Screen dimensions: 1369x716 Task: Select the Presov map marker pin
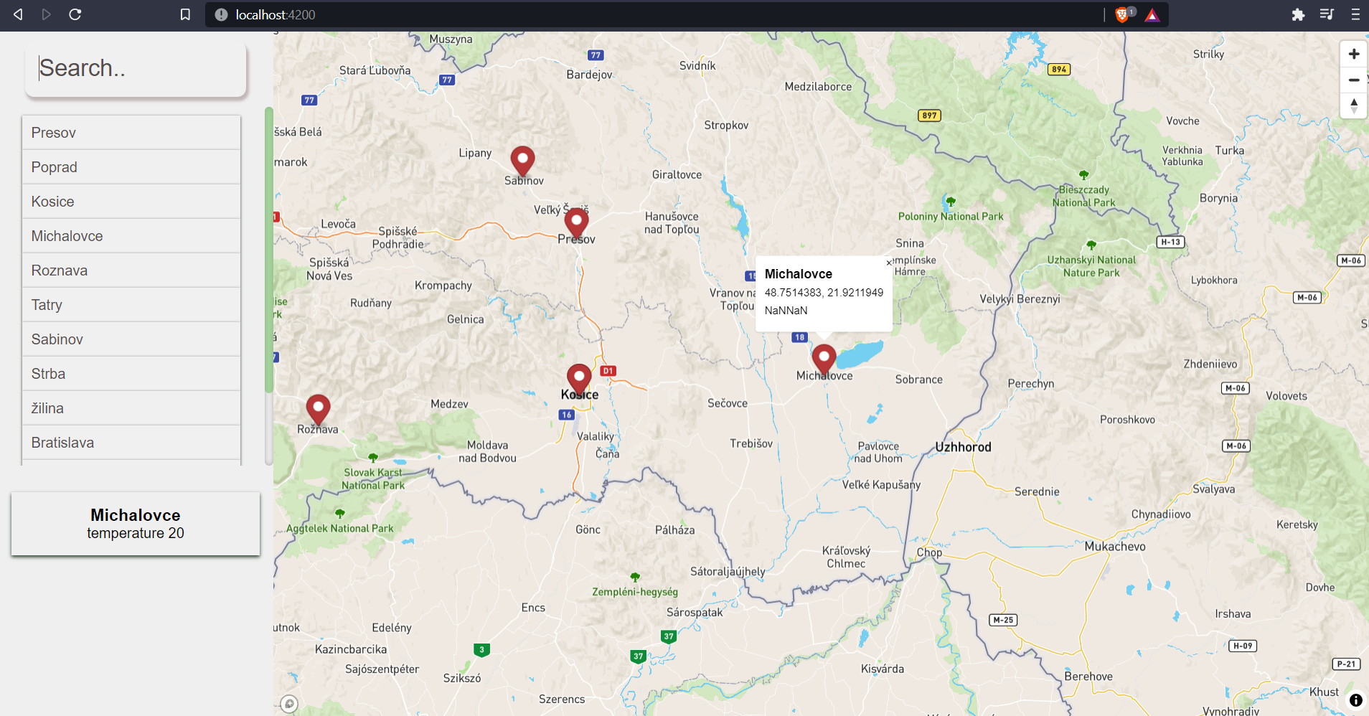point(576,222)
